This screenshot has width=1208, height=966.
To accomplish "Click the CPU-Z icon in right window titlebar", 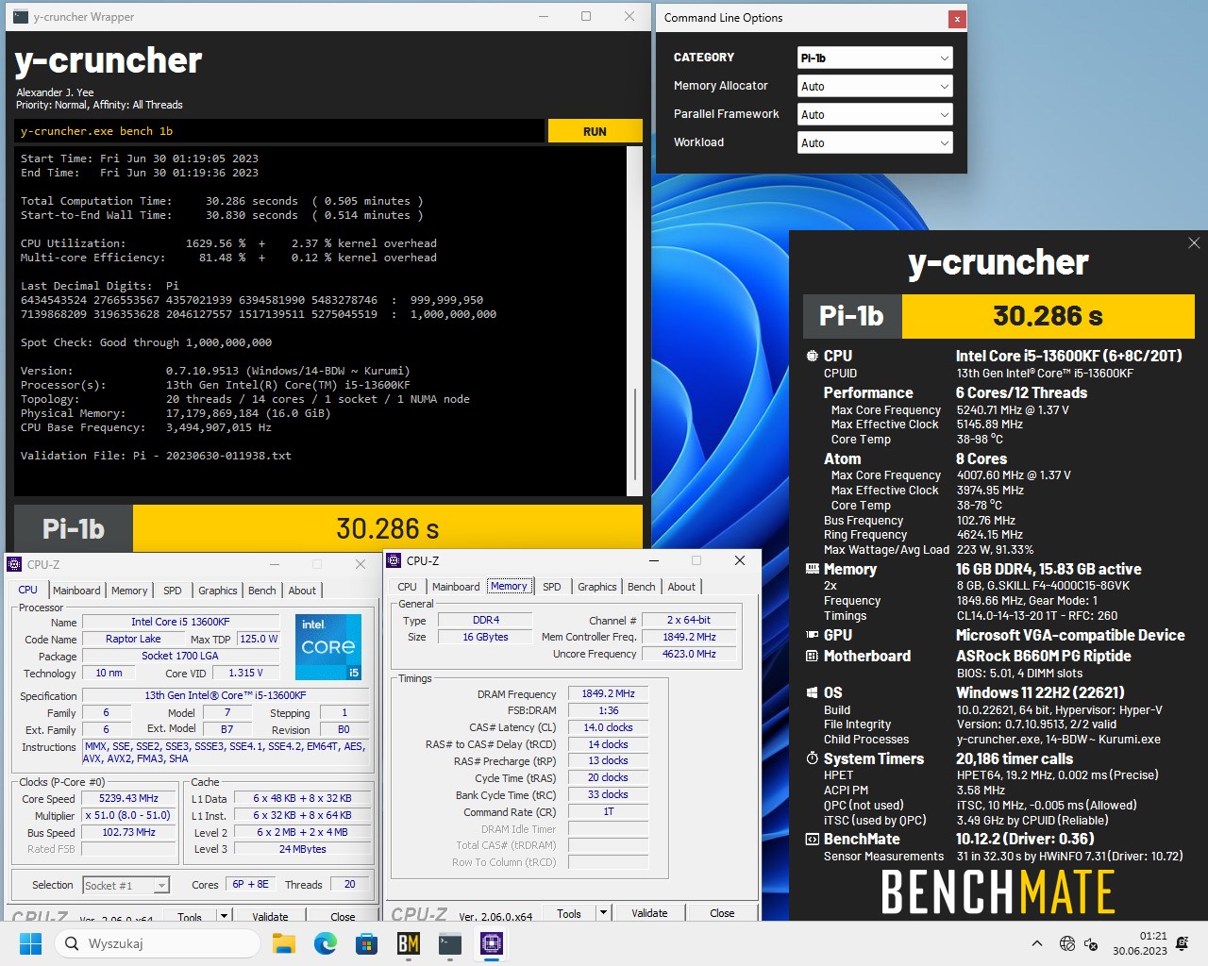I will (x=394, y=560).
